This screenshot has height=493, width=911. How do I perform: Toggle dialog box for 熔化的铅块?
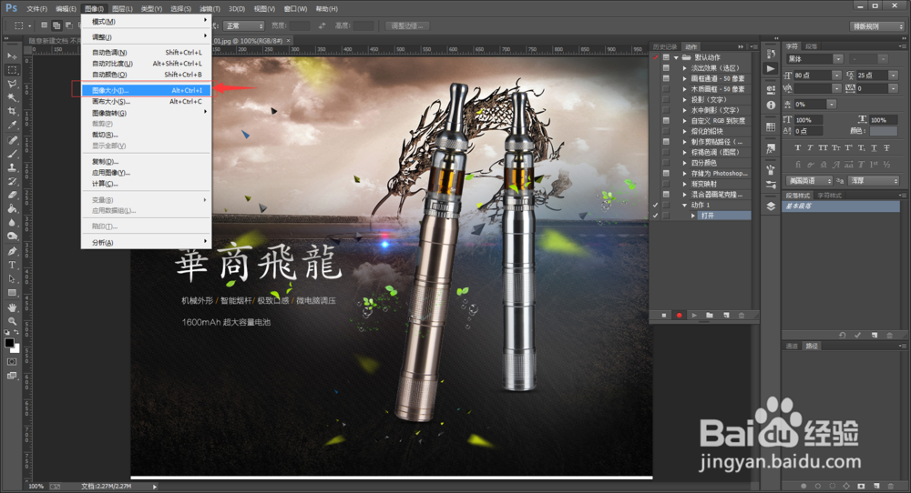click(666, 131)
